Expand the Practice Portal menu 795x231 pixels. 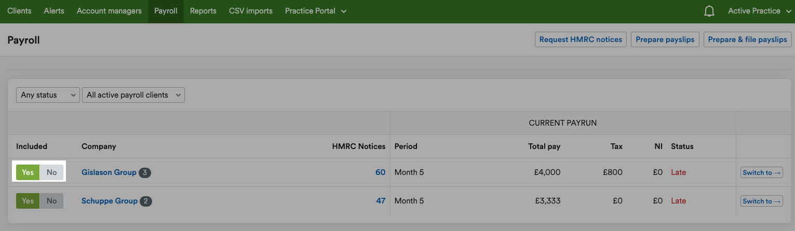pos(316,11)
